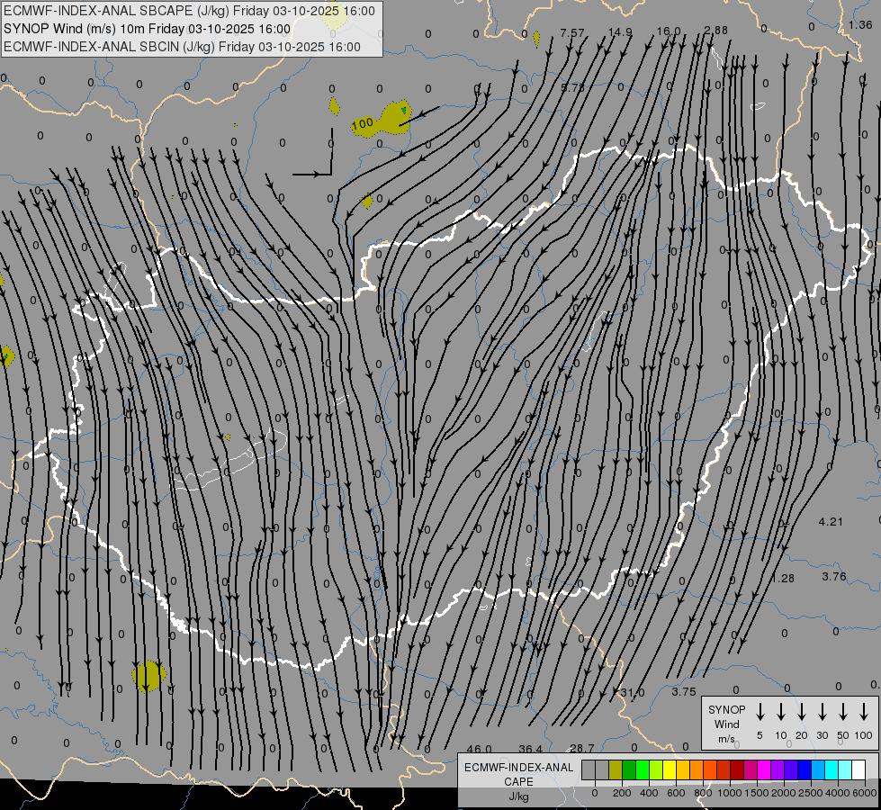Image resolution: width=881 pixels, height=810 pixels.
Task: Select the 10 m/s wind legend arrow
Action: pyautogui.click(x=781, y=712)
